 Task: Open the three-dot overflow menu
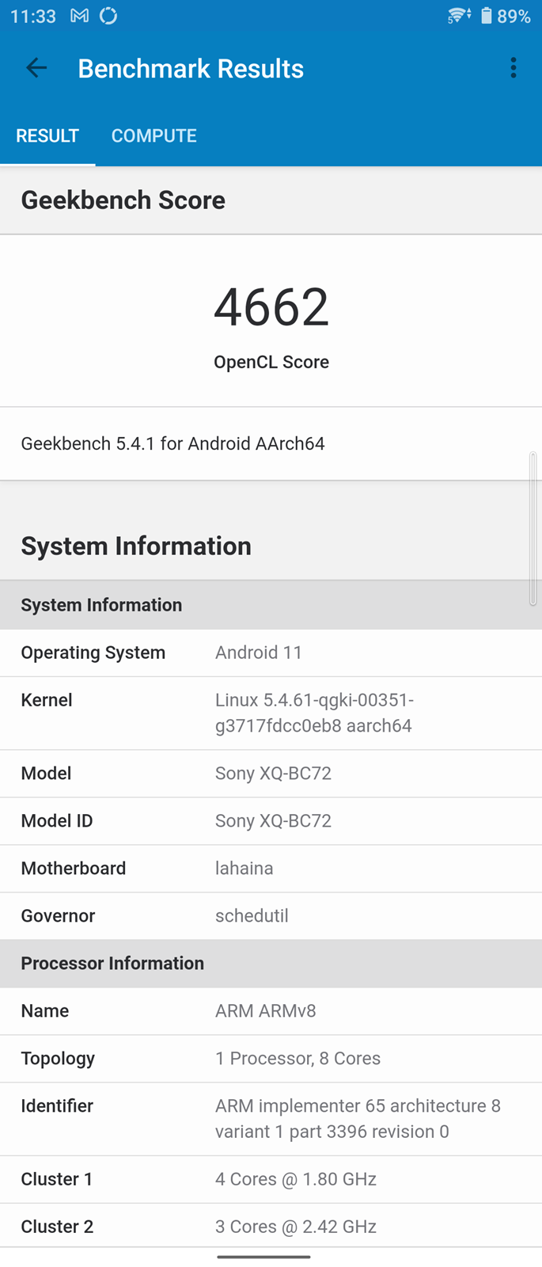514,68
